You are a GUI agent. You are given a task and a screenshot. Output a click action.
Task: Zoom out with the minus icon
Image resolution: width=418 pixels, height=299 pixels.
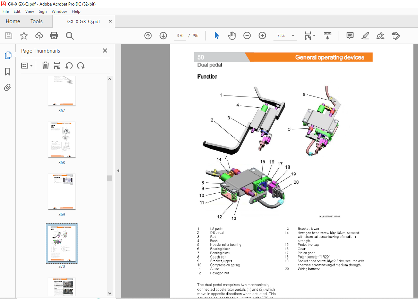(x=247, y=35)
